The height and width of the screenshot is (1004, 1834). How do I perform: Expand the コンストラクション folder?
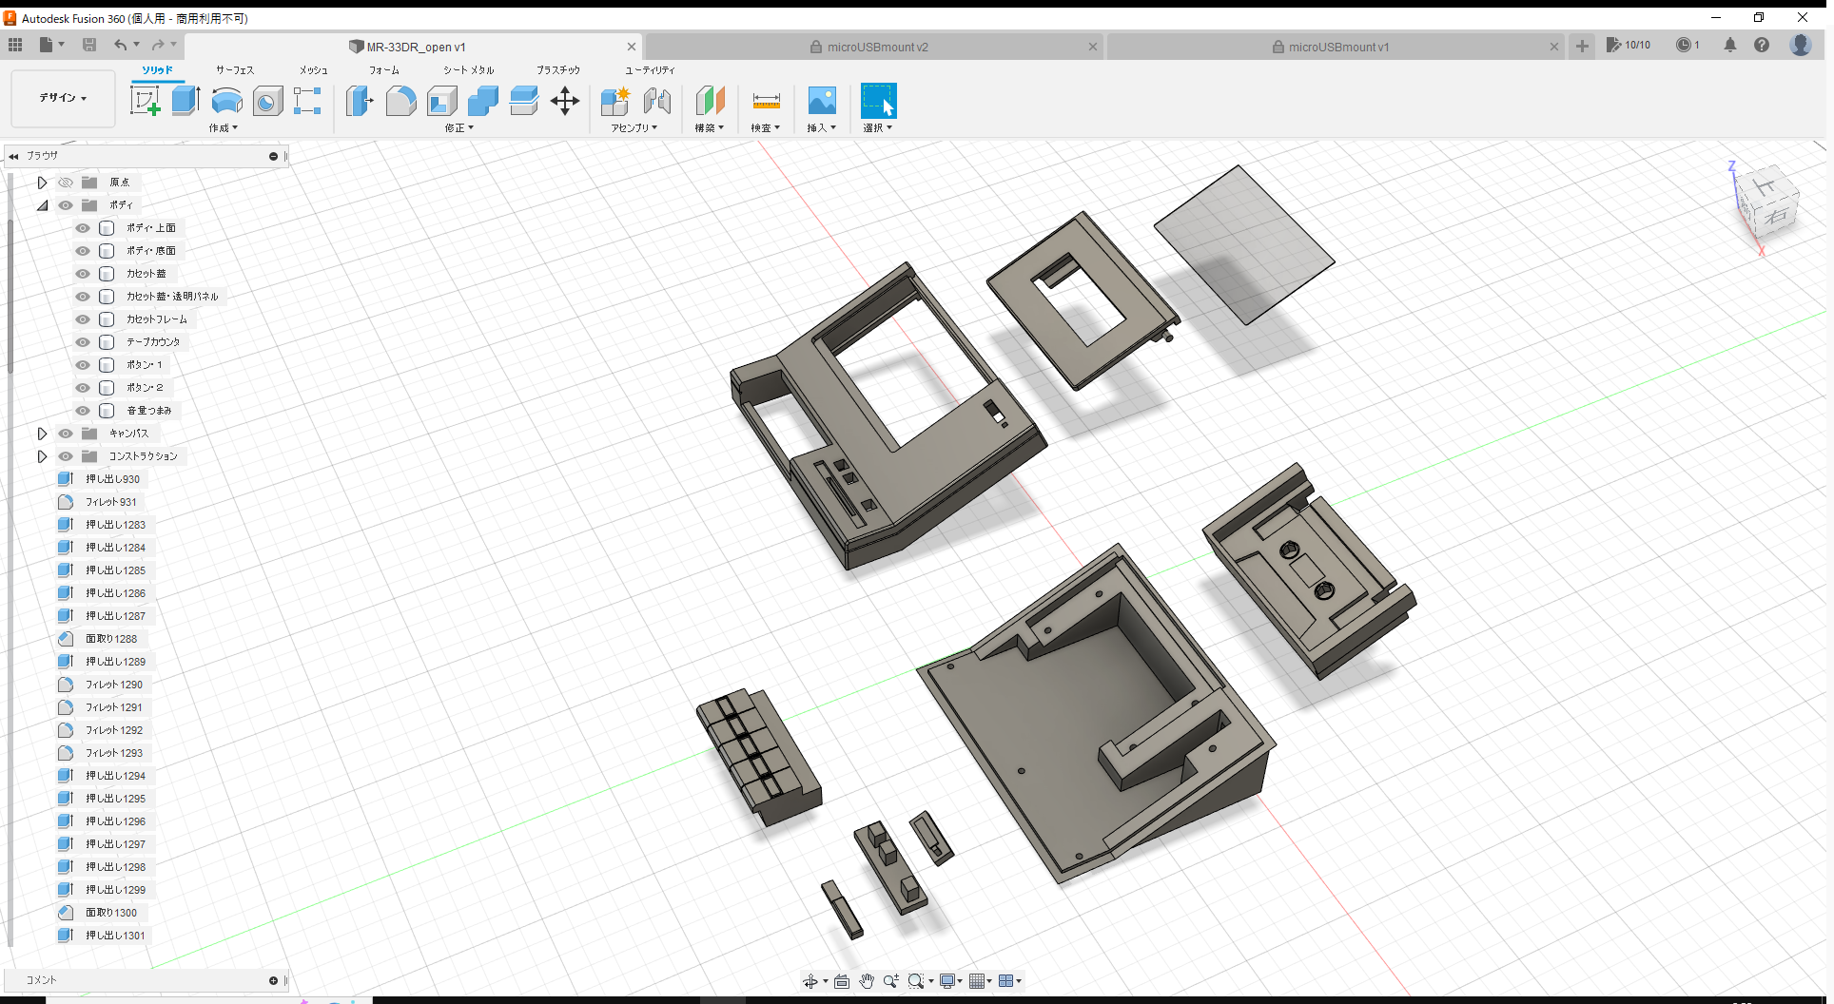point(42,456)
